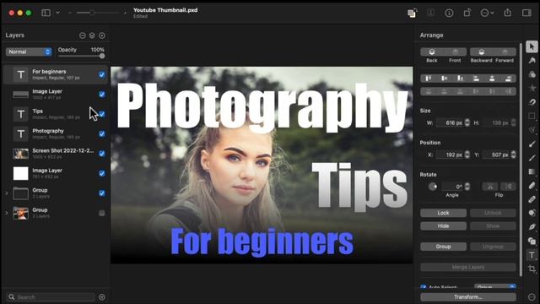This screenshot has height=304, width=540.
Task: Select the Pen tool
Action: (532, 227)
